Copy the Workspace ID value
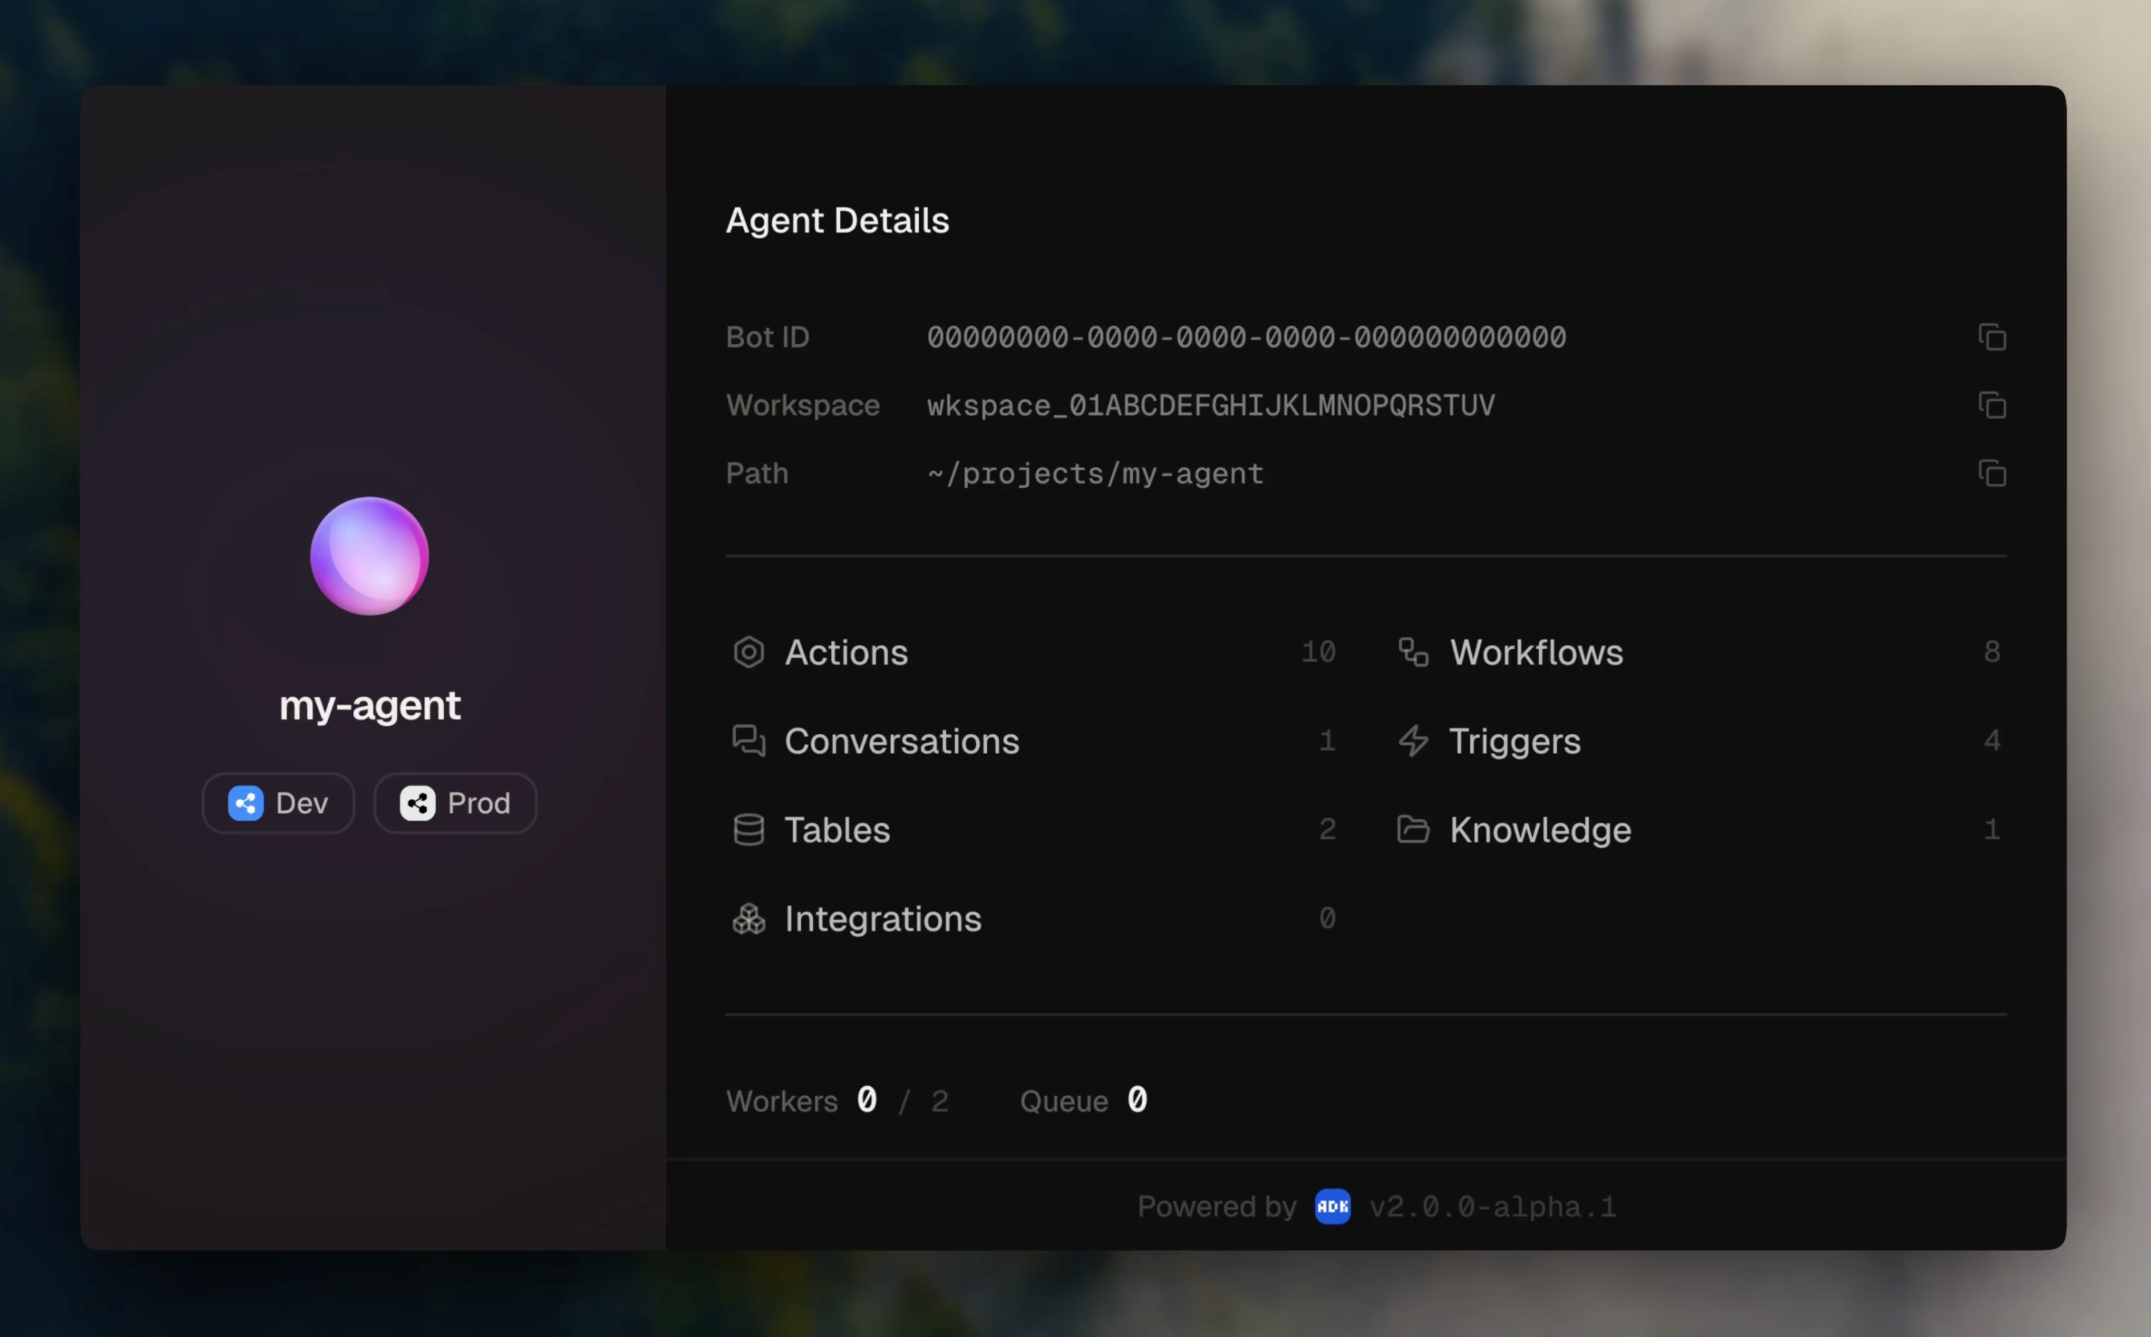This screenshot has height=1337, width=2151. coord(1992,405)
